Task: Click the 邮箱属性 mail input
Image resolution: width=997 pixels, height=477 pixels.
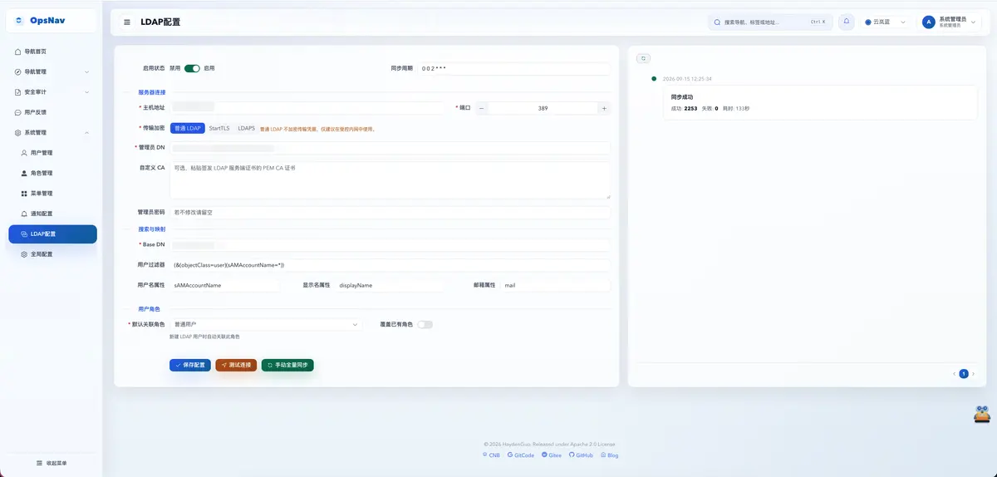Action: [x=556, y=285]
